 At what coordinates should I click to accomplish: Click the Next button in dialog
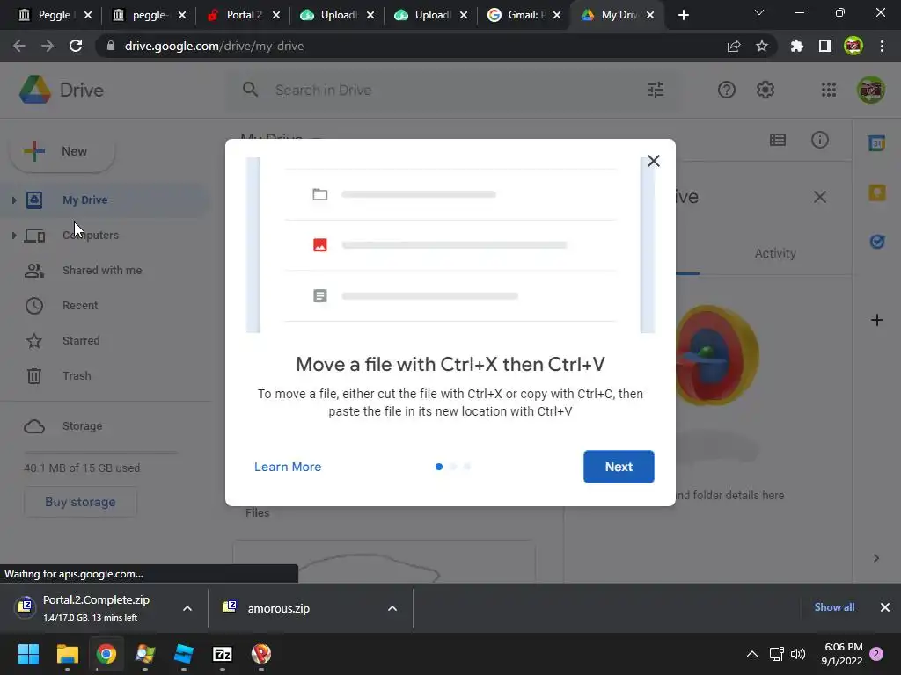(x=619, y=467)
